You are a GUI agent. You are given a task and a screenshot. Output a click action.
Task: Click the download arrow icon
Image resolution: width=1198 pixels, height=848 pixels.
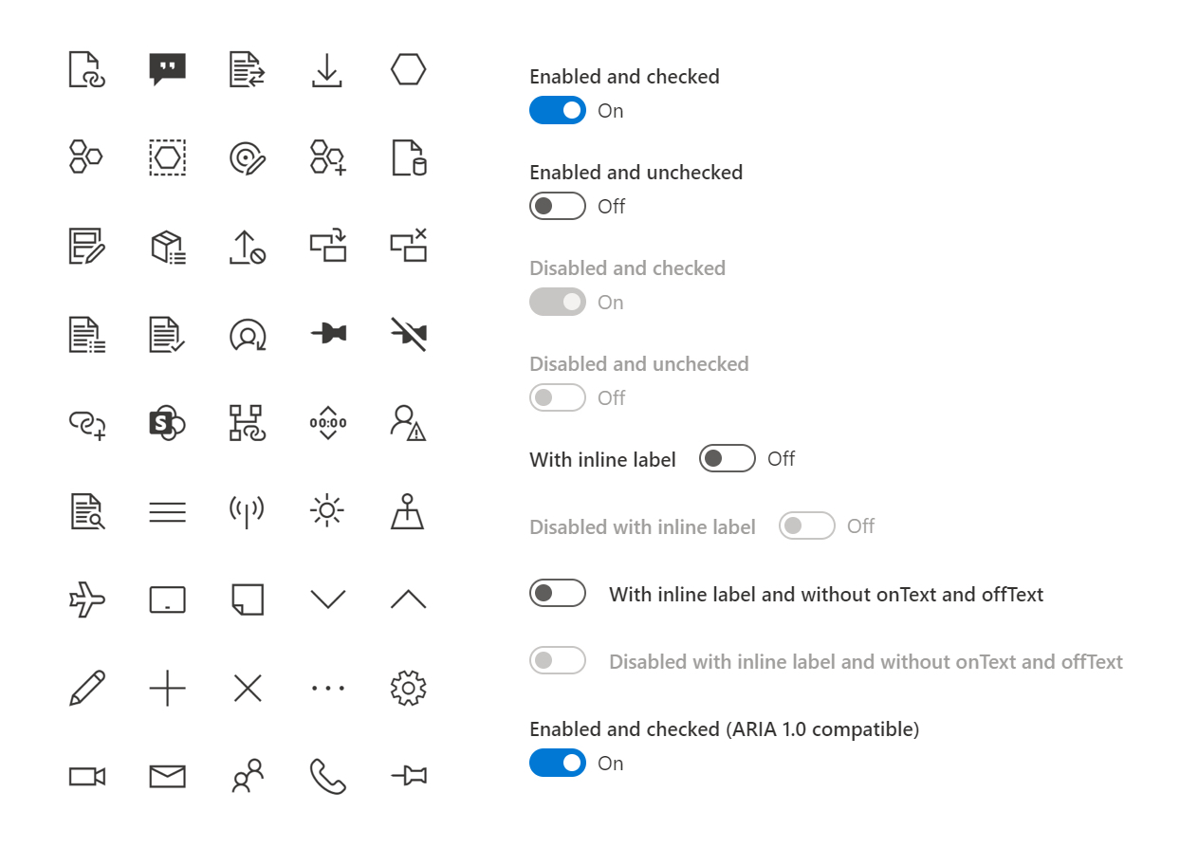327,70
